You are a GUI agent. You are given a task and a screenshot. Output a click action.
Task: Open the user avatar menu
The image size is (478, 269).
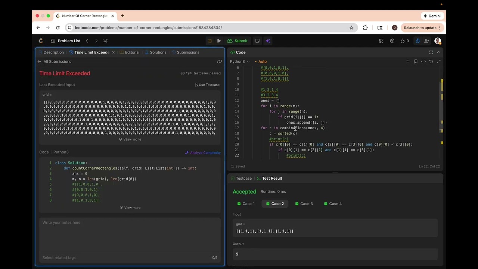pyautogui.click(x=438, y=41)
